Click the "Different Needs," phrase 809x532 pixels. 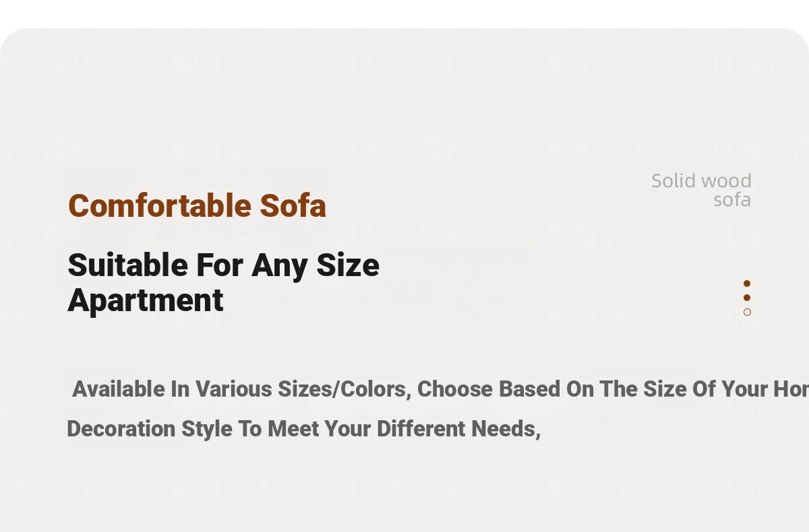pyautogui.click(x=458, y=429)
